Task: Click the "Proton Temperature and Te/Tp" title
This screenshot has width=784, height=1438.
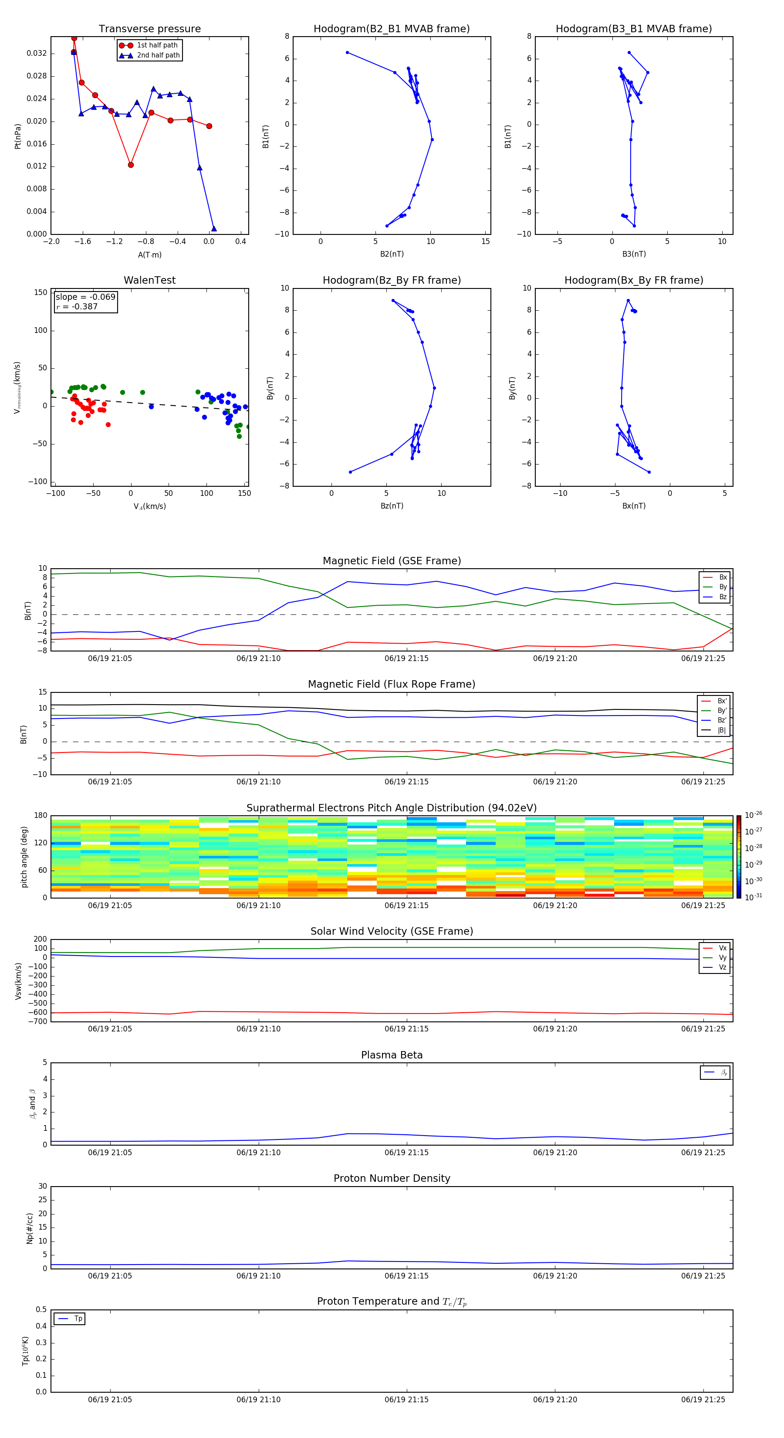Action: point(392,1302)
